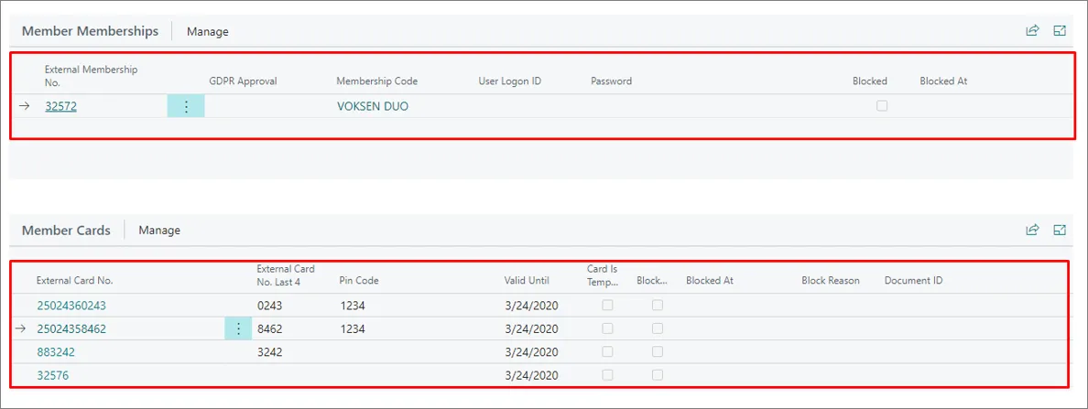Image resolution: width=1088 pixels, height=409 pixels.
Task: Click External Card No. Last 4 header
Action: (x=285, y=274)
